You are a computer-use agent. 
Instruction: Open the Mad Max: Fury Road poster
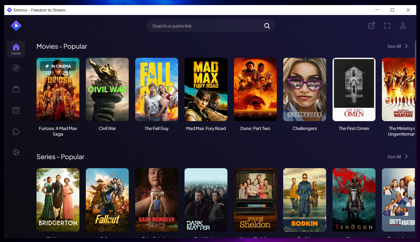tap(206, 89)
